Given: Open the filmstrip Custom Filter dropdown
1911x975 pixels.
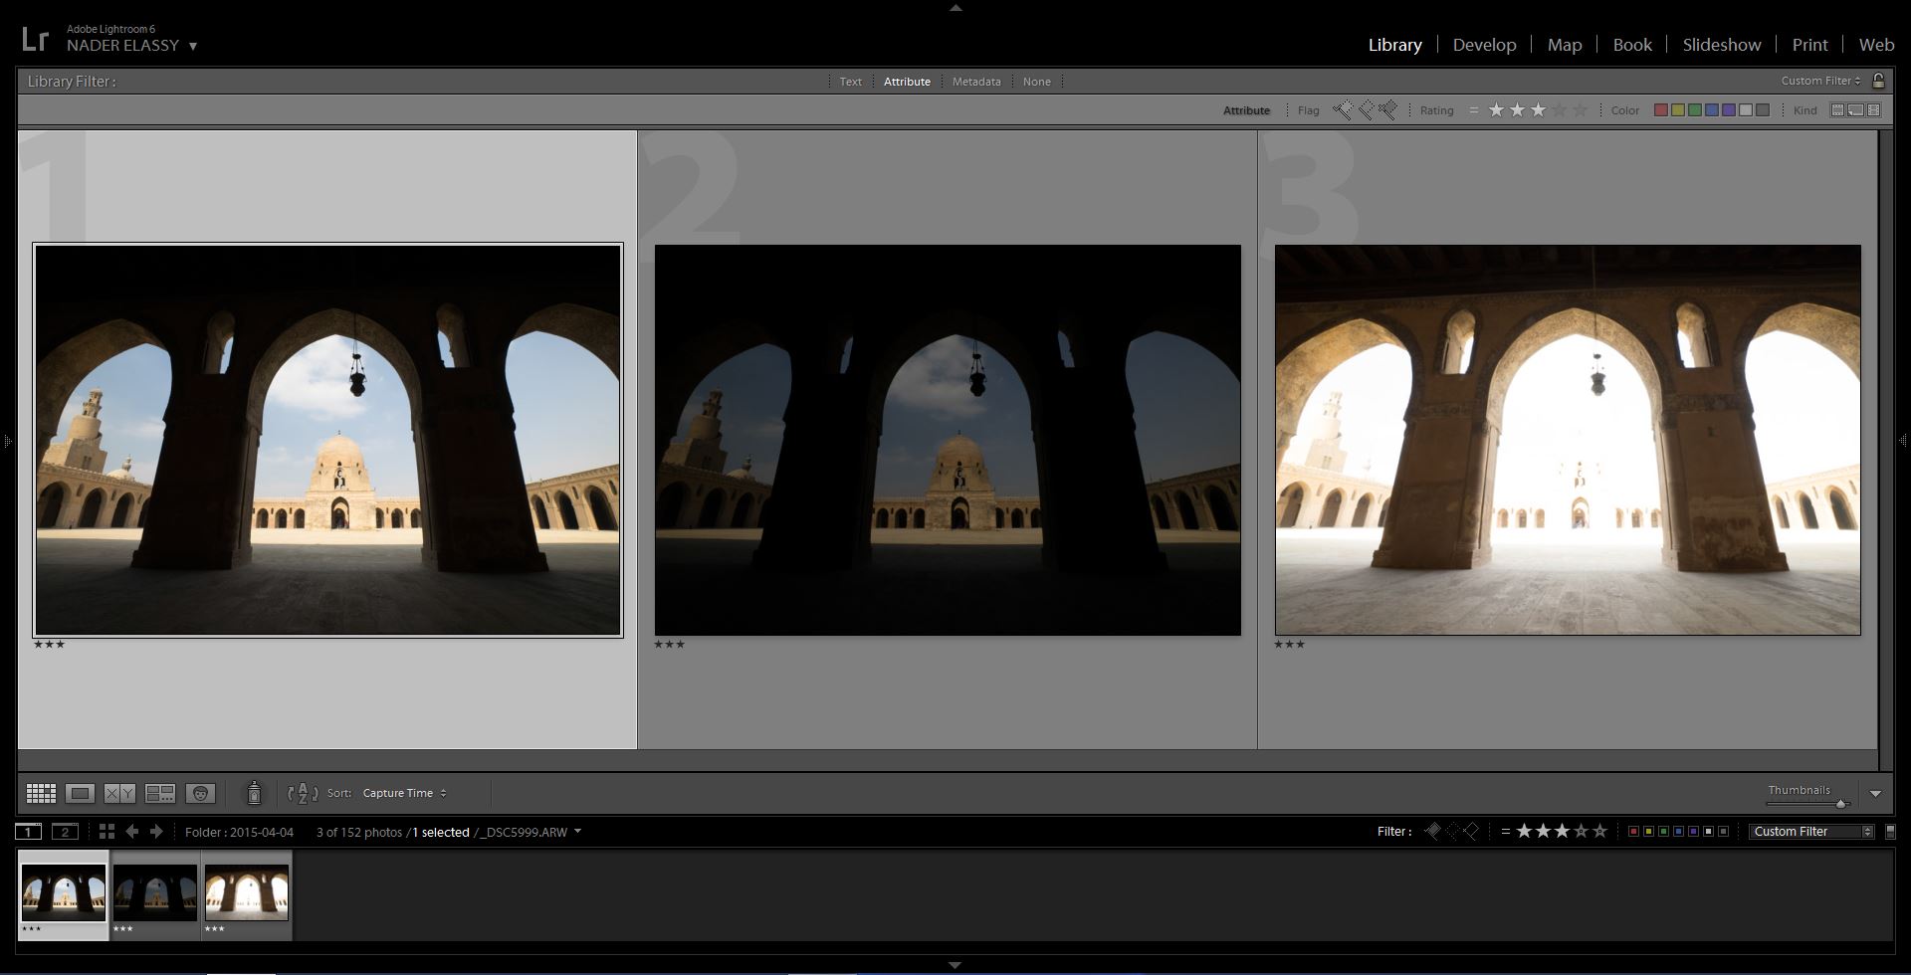Looking at the screenshot, I should [x=1811, y=832].
